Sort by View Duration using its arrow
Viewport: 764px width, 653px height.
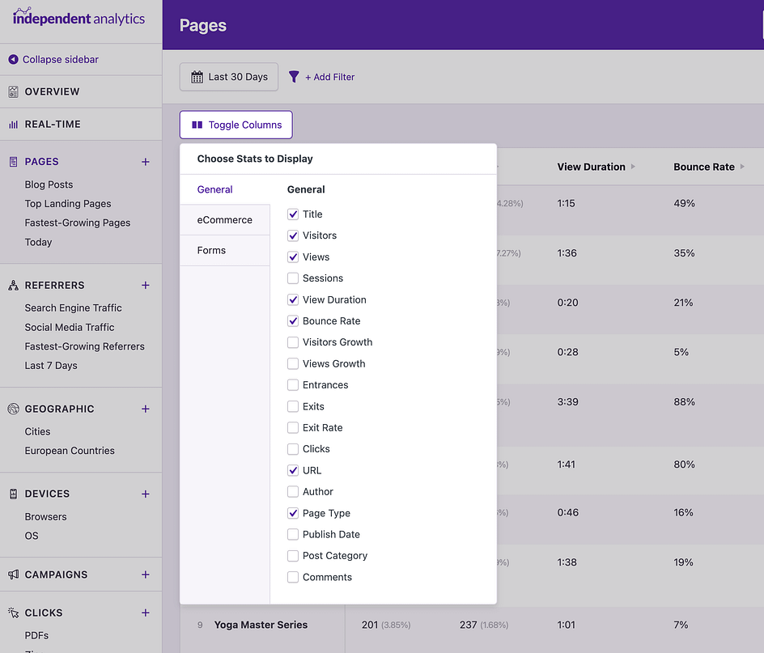coord(633,167)
